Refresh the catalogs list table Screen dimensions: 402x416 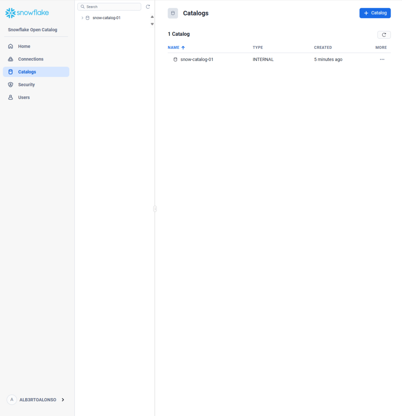pos(384,35)
